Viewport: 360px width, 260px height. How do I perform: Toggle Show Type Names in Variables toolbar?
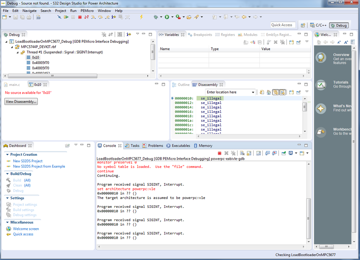246,42
